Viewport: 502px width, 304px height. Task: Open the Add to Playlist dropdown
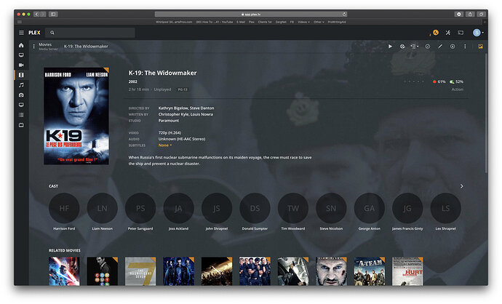[x=415, y=47]
